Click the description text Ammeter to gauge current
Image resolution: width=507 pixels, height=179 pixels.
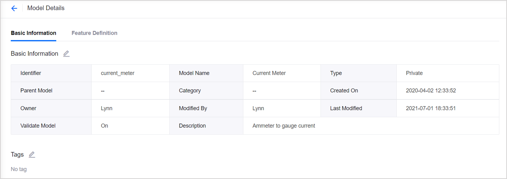tap(284, 126)
